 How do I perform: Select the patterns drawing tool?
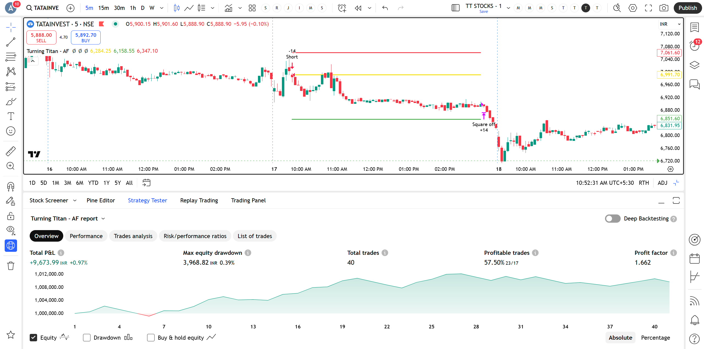tap(11, 72)
